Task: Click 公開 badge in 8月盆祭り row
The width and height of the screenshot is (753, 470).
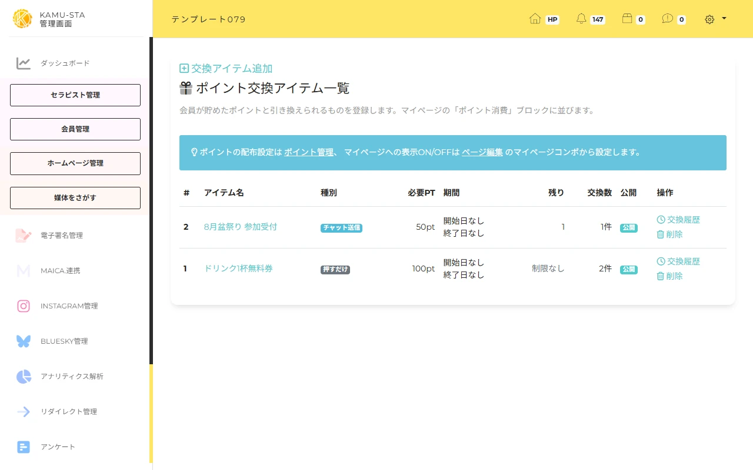Action: coord(629,228)
